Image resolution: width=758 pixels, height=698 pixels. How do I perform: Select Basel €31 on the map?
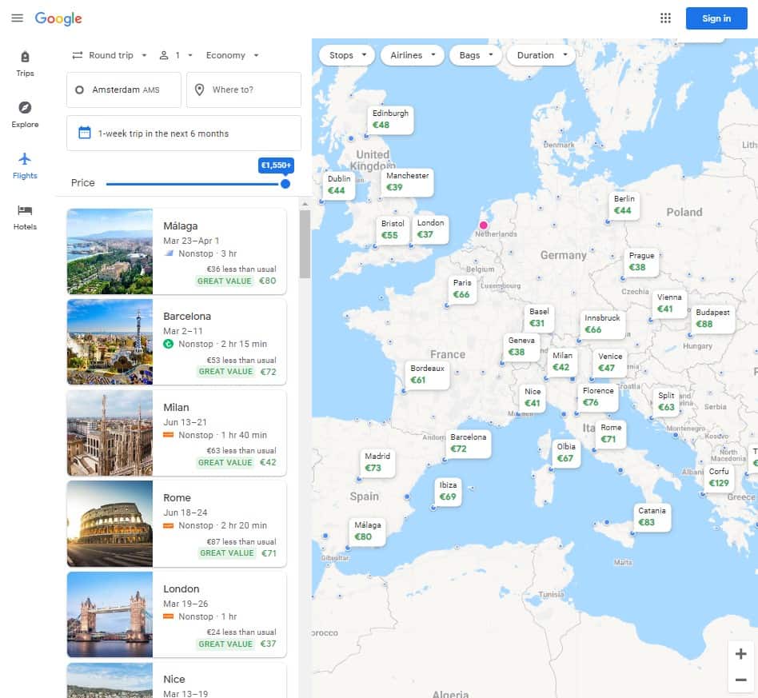tap(539, 317)
